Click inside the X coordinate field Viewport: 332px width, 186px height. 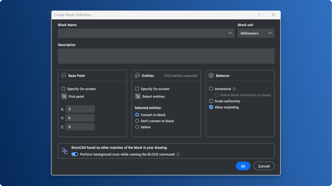click(x=80, y=109)
